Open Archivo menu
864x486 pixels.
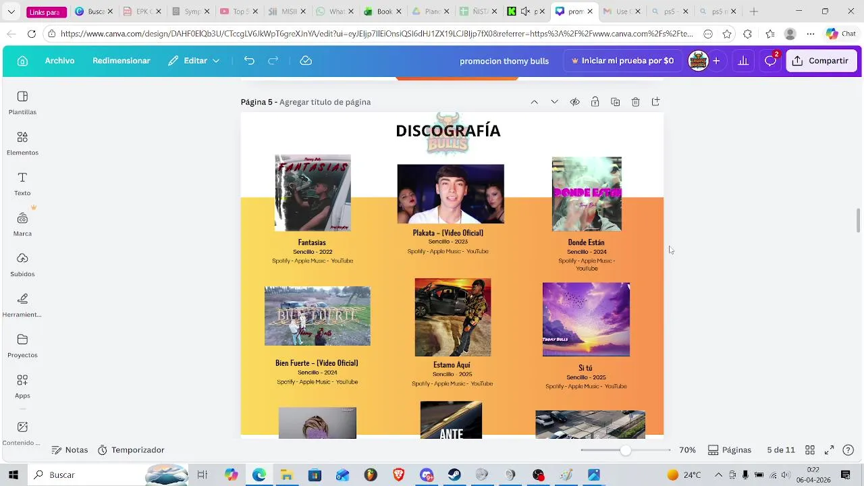pos(59,61)
